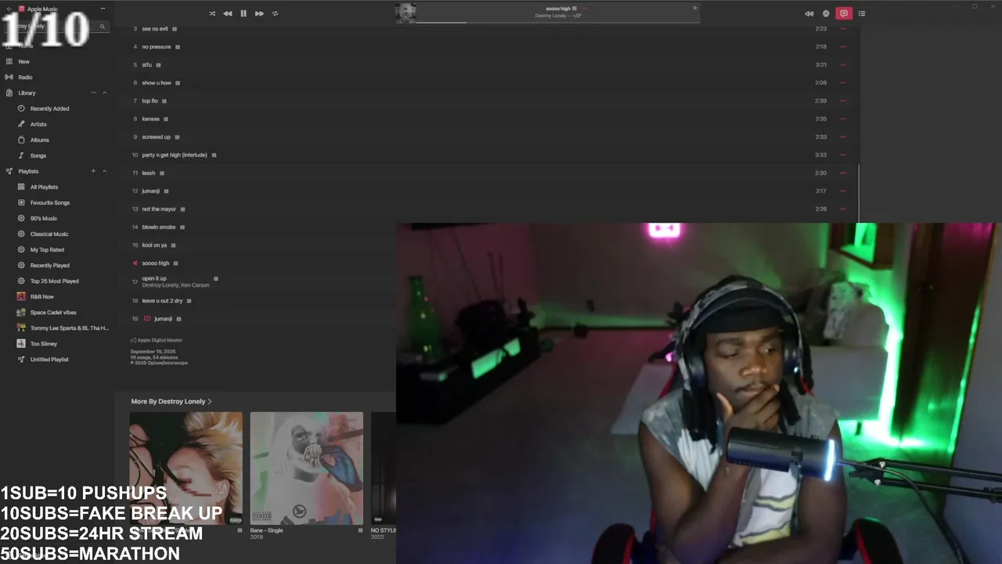Click the now playing album thumbnail

[405, 13]
